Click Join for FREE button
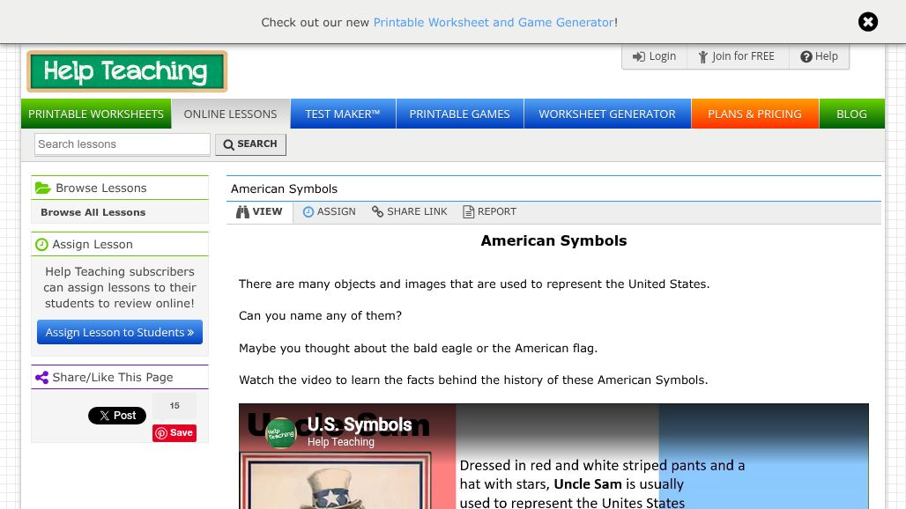Viewport: 906px width, 509px height. [x=737, y=56]
